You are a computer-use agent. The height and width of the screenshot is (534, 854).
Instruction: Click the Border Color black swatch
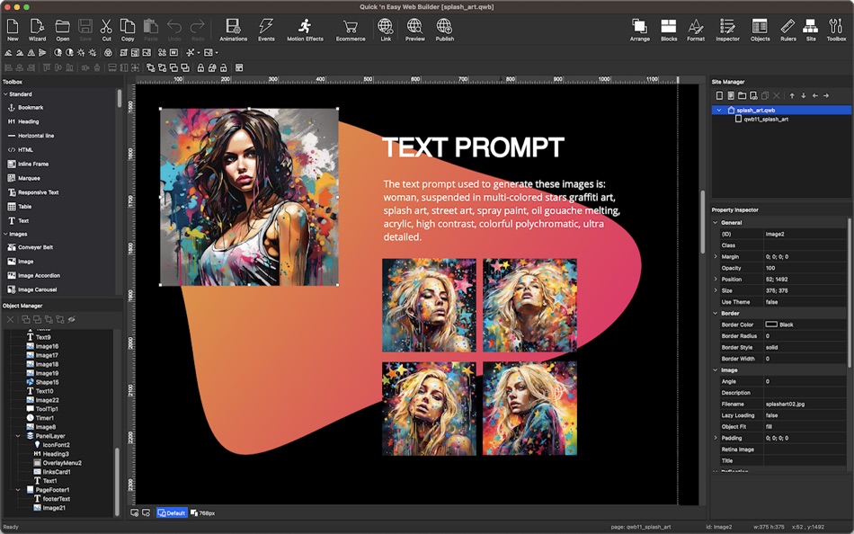pos(771,325)
